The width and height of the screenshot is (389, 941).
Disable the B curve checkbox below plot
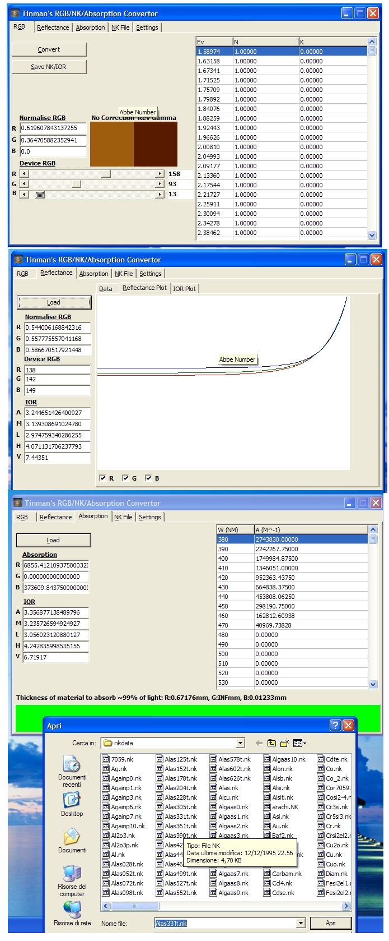pyautogui.click(x=148, y=478)
